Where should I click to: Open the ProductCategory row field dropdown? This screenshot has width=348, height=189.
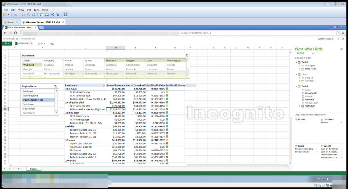click(x=317, y=149)
